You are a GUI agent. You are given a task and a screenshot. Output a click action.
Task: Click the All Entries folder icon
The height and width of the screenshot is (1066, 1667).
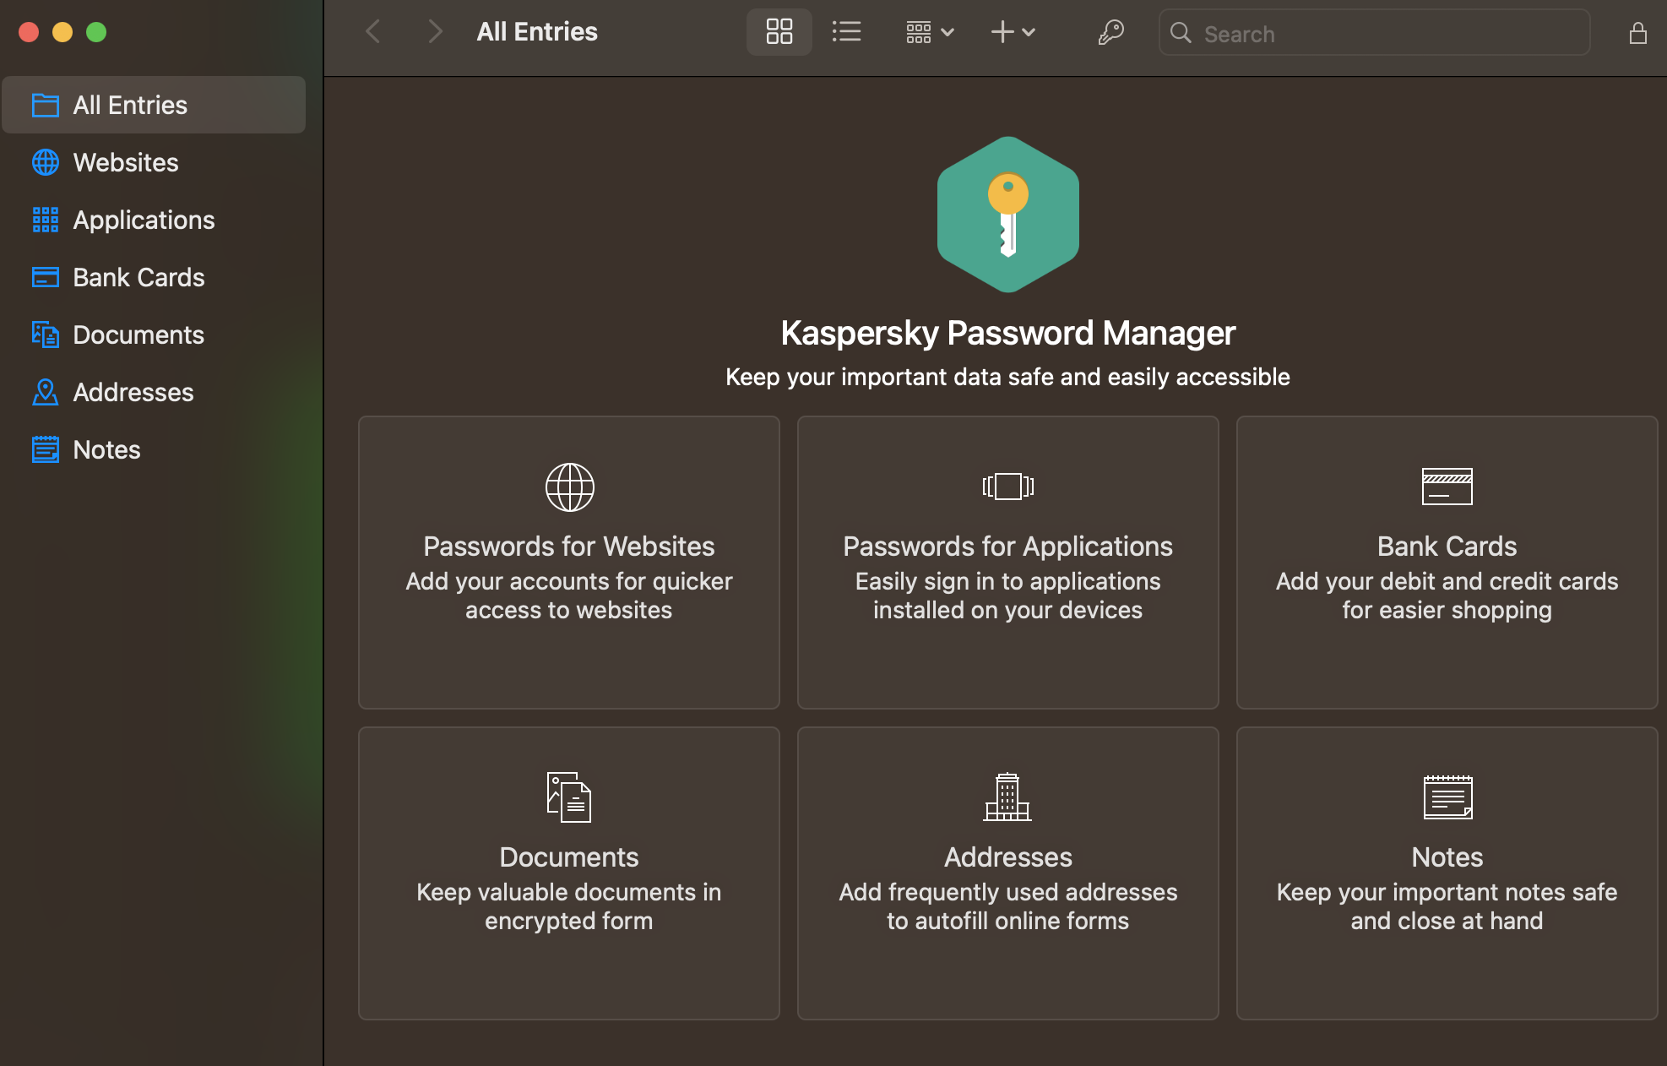pos(46,105)
